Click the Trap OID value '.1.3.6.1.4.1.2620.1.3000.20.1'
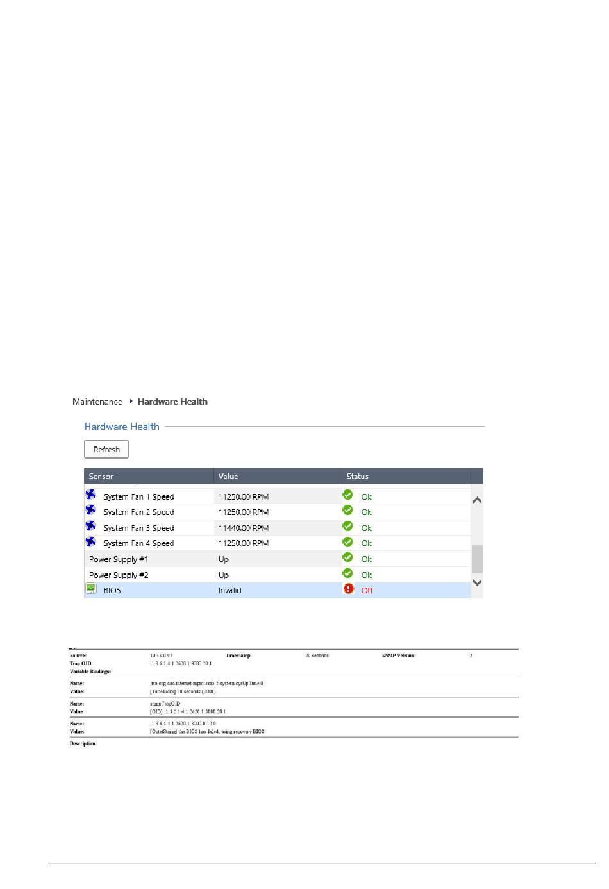This screenshot has width=609, height=889. pyautogui.click(x=180, y=663)
